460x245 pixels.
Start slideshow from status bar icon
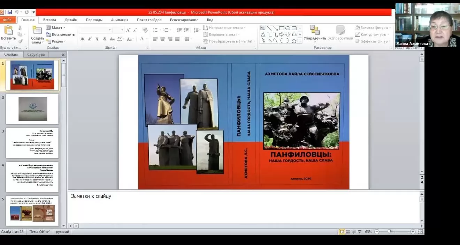pos(359,232)
